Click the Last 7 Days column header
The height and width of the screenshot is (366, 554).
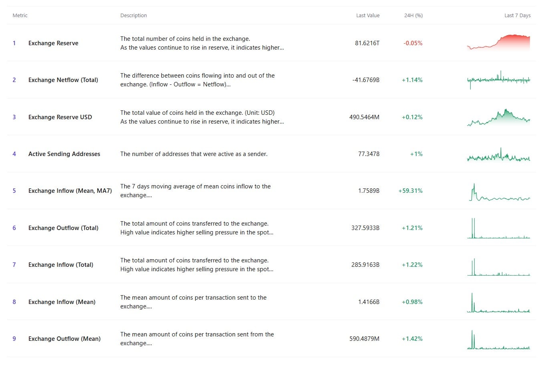click(x=517, y=15)
